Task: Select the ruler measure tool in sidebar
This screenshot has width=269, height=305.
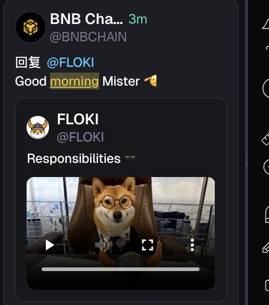Action: pos(266,139)
